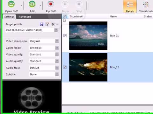
Task: Open the Settings tab
Action: click(9, 17)
